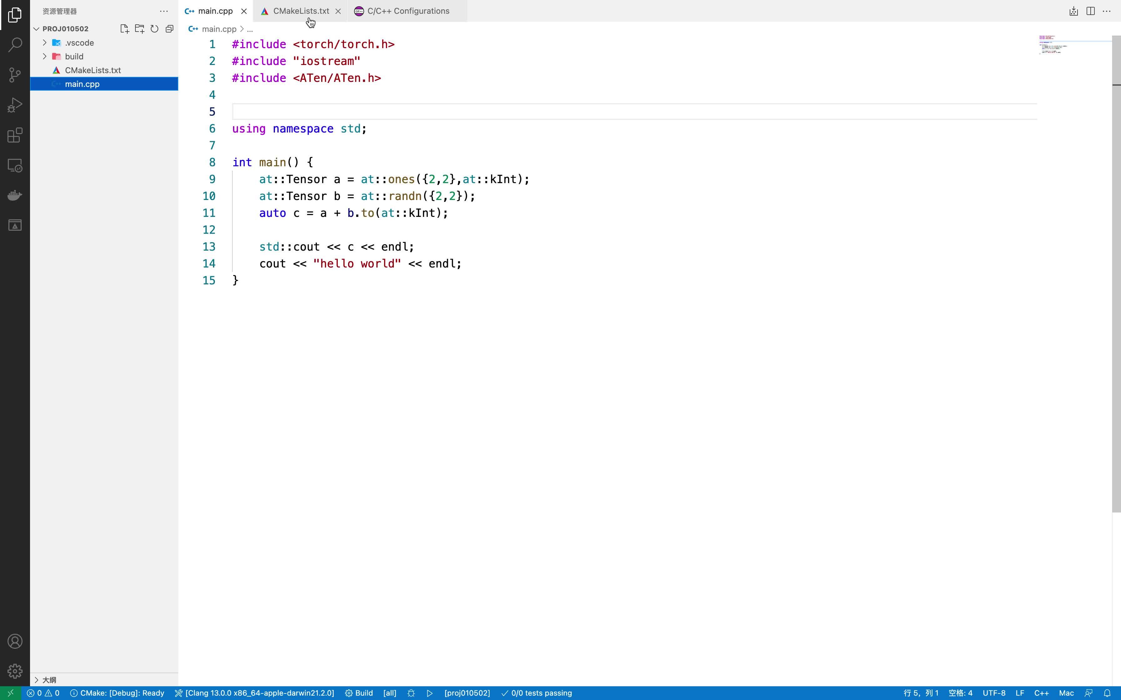Collapse the PROJ010502 explorer section
This screenshot has height=700, width=1121.
[x=36, y=28]
